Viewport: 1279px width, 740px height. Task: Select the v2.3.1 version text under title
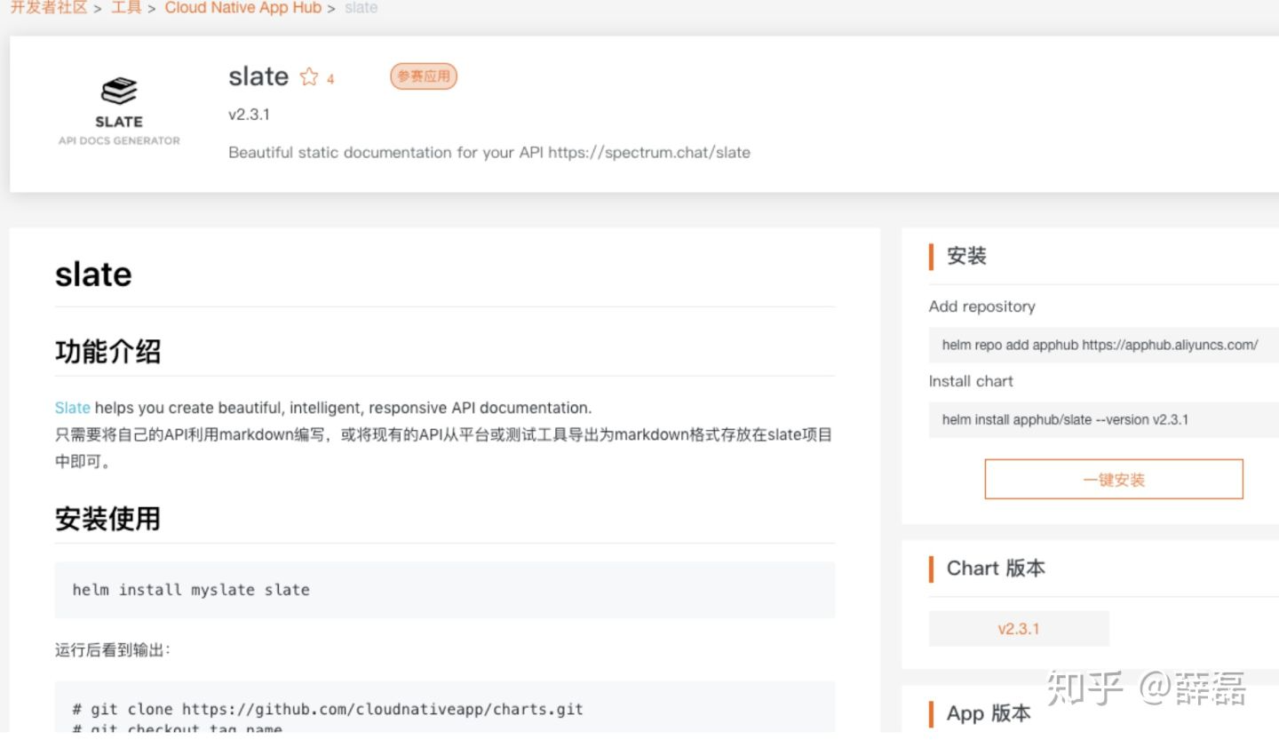[x=249, y=115]
